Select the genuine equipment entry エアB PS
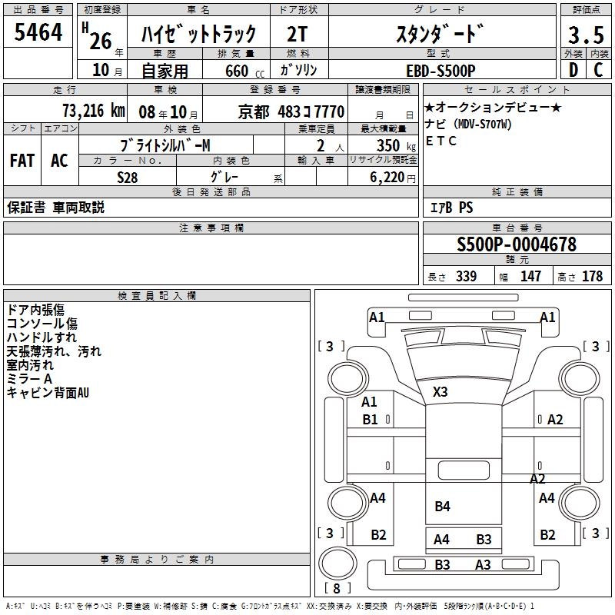 click(x=451, y=208)
